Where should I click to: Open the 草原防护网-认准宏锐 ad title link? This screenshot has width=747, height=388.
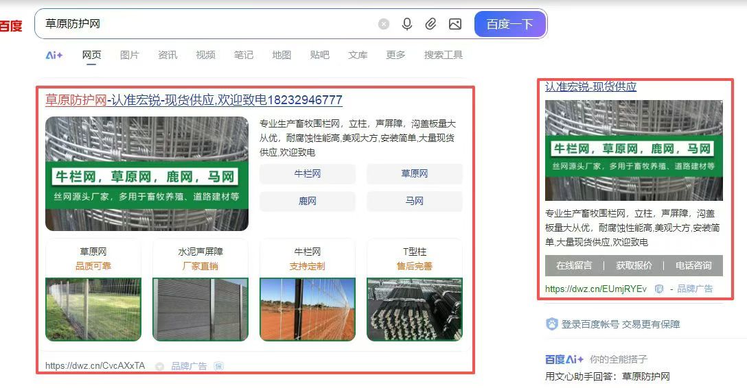194,100
